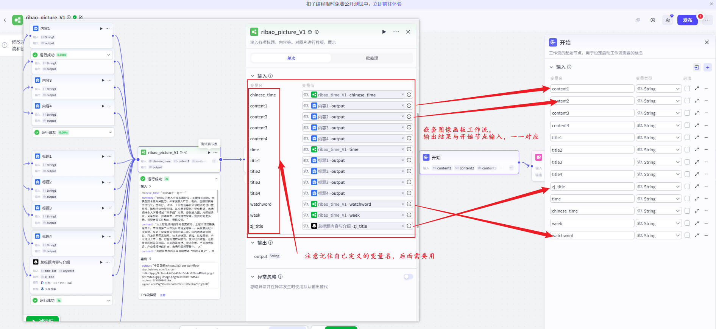Remove the content1 variable with minus icon
The height and width of the screenshot is (329, 716).
click(706, 88)
